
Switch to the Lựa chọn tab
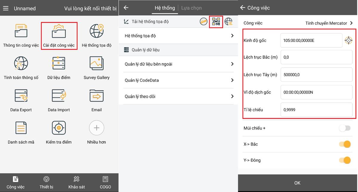pos(191,8)
